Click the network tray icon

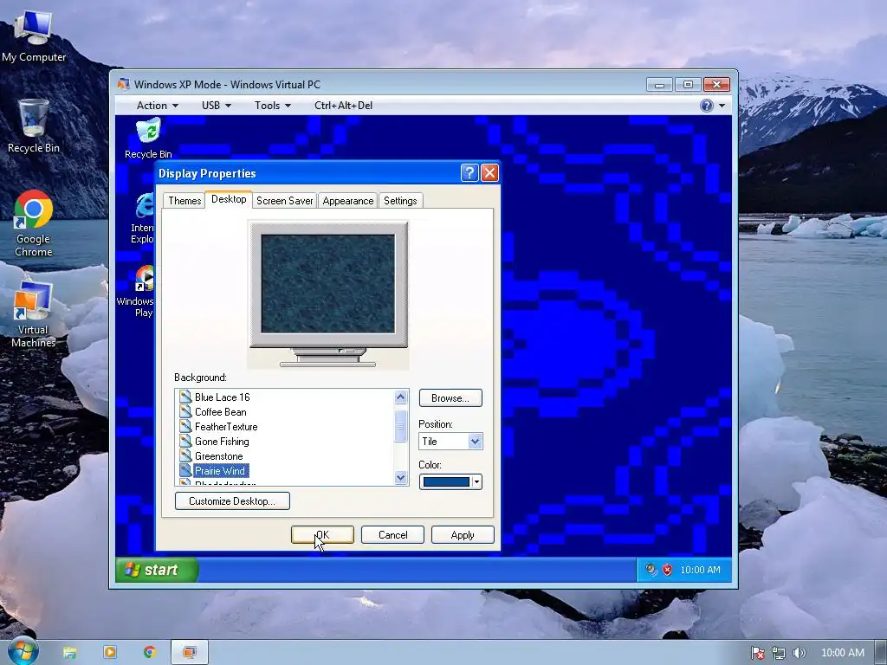coord(779,653)
